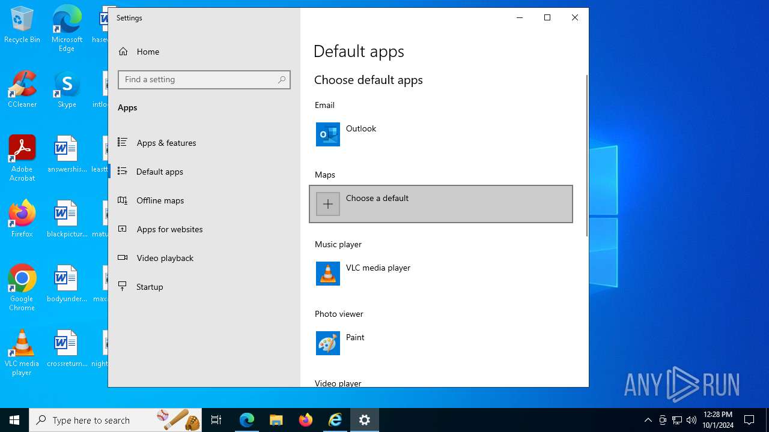Click the Settings vertical scrollbar
The image size is (769, 432).
tap(586, 156)
